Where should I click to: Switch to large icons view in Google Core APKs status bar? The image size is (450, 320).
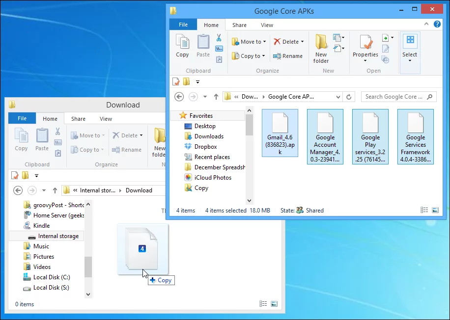click(x=435, y=210)
